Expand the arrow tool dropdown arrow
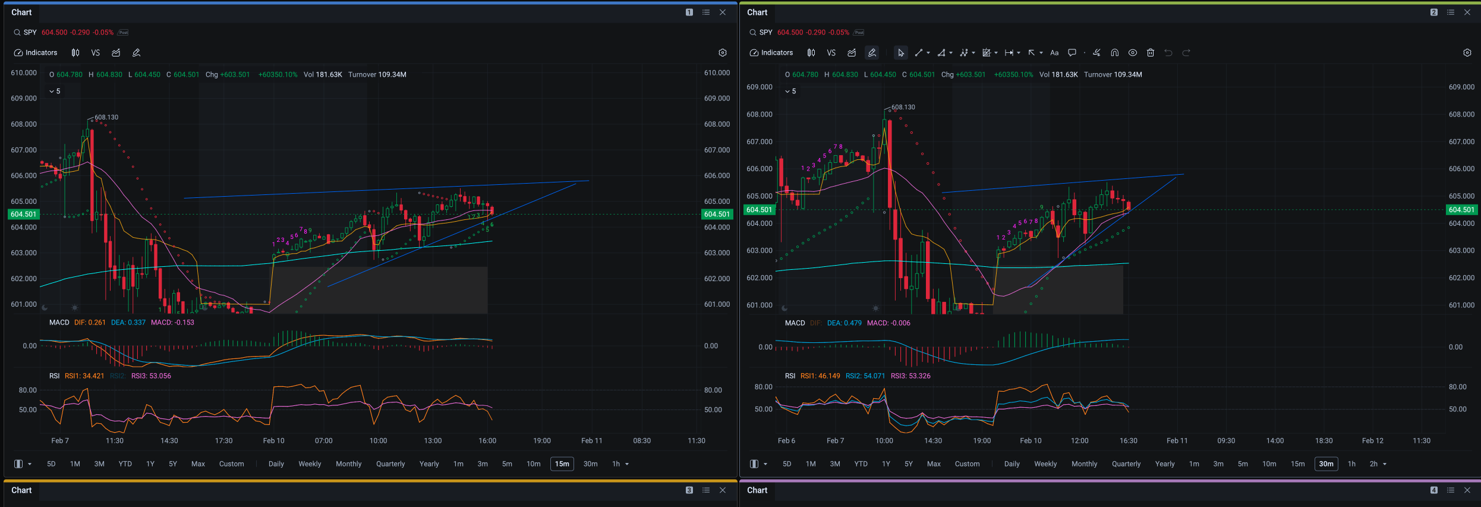 pyautogui.click(x=1041, y=53)
